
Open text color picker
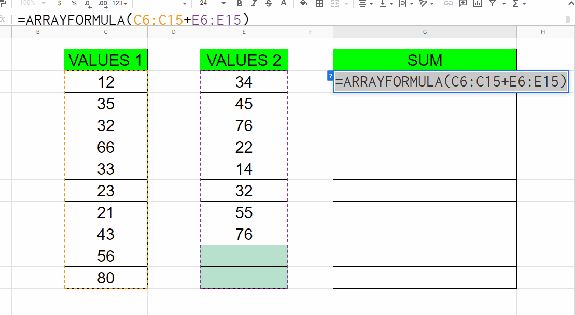click(x=283, y=3)
